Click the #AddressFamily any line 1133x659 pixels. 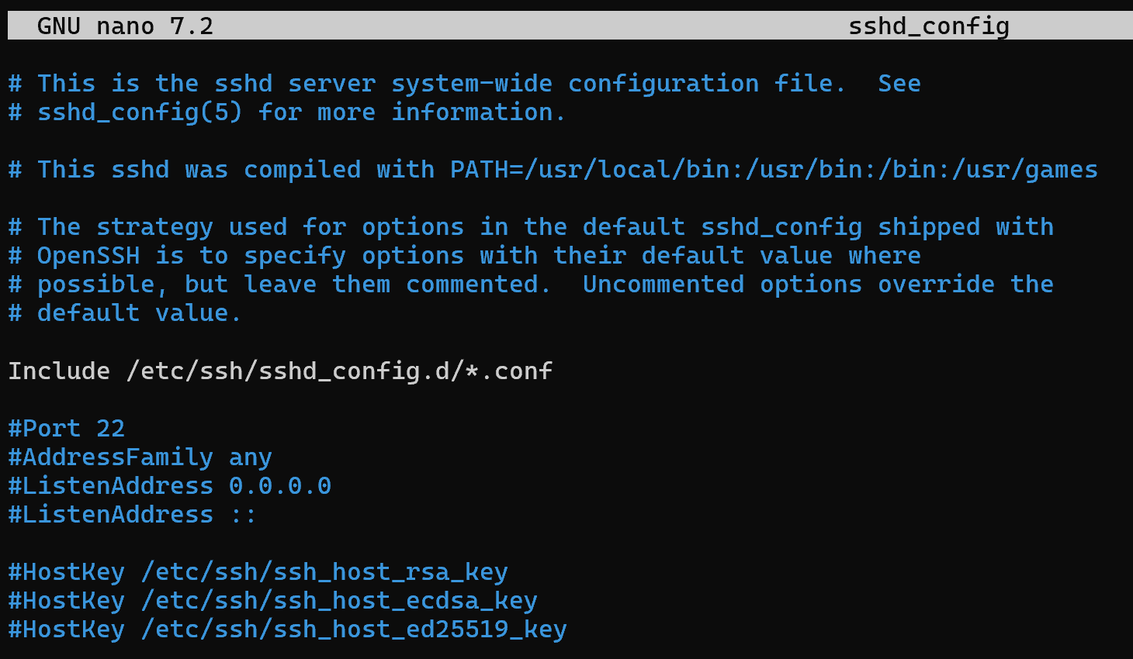140,457
